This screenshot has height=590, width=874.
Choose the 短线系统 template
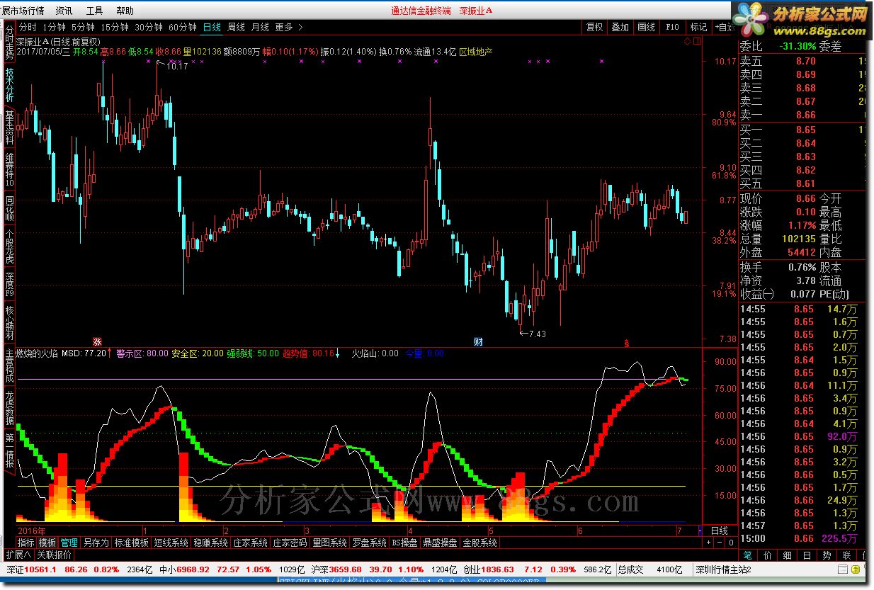(x=171, y=543)
